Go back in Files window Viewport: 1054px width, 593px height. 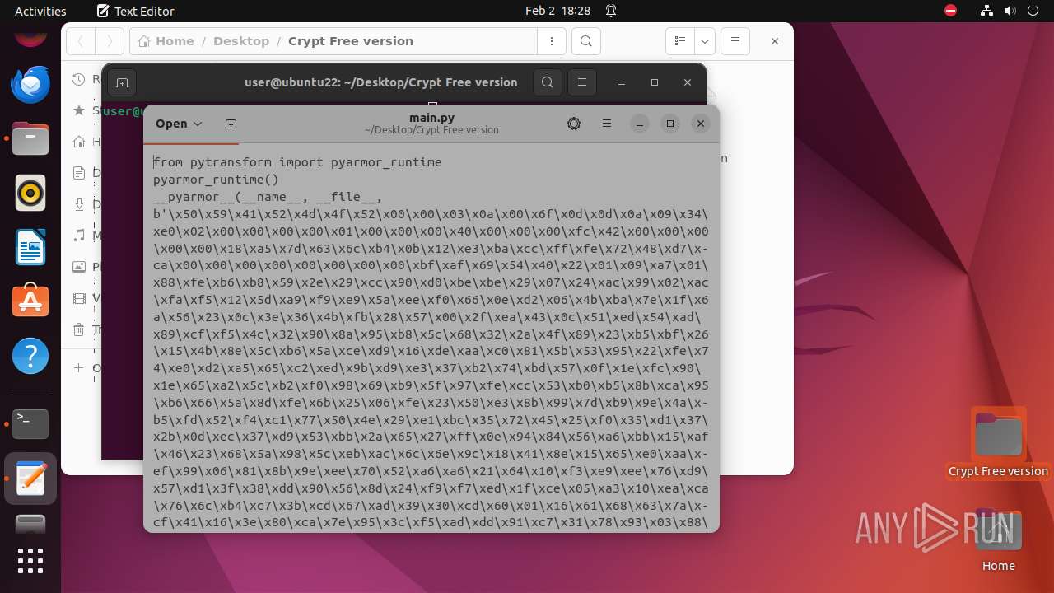[x=81, y=41]
